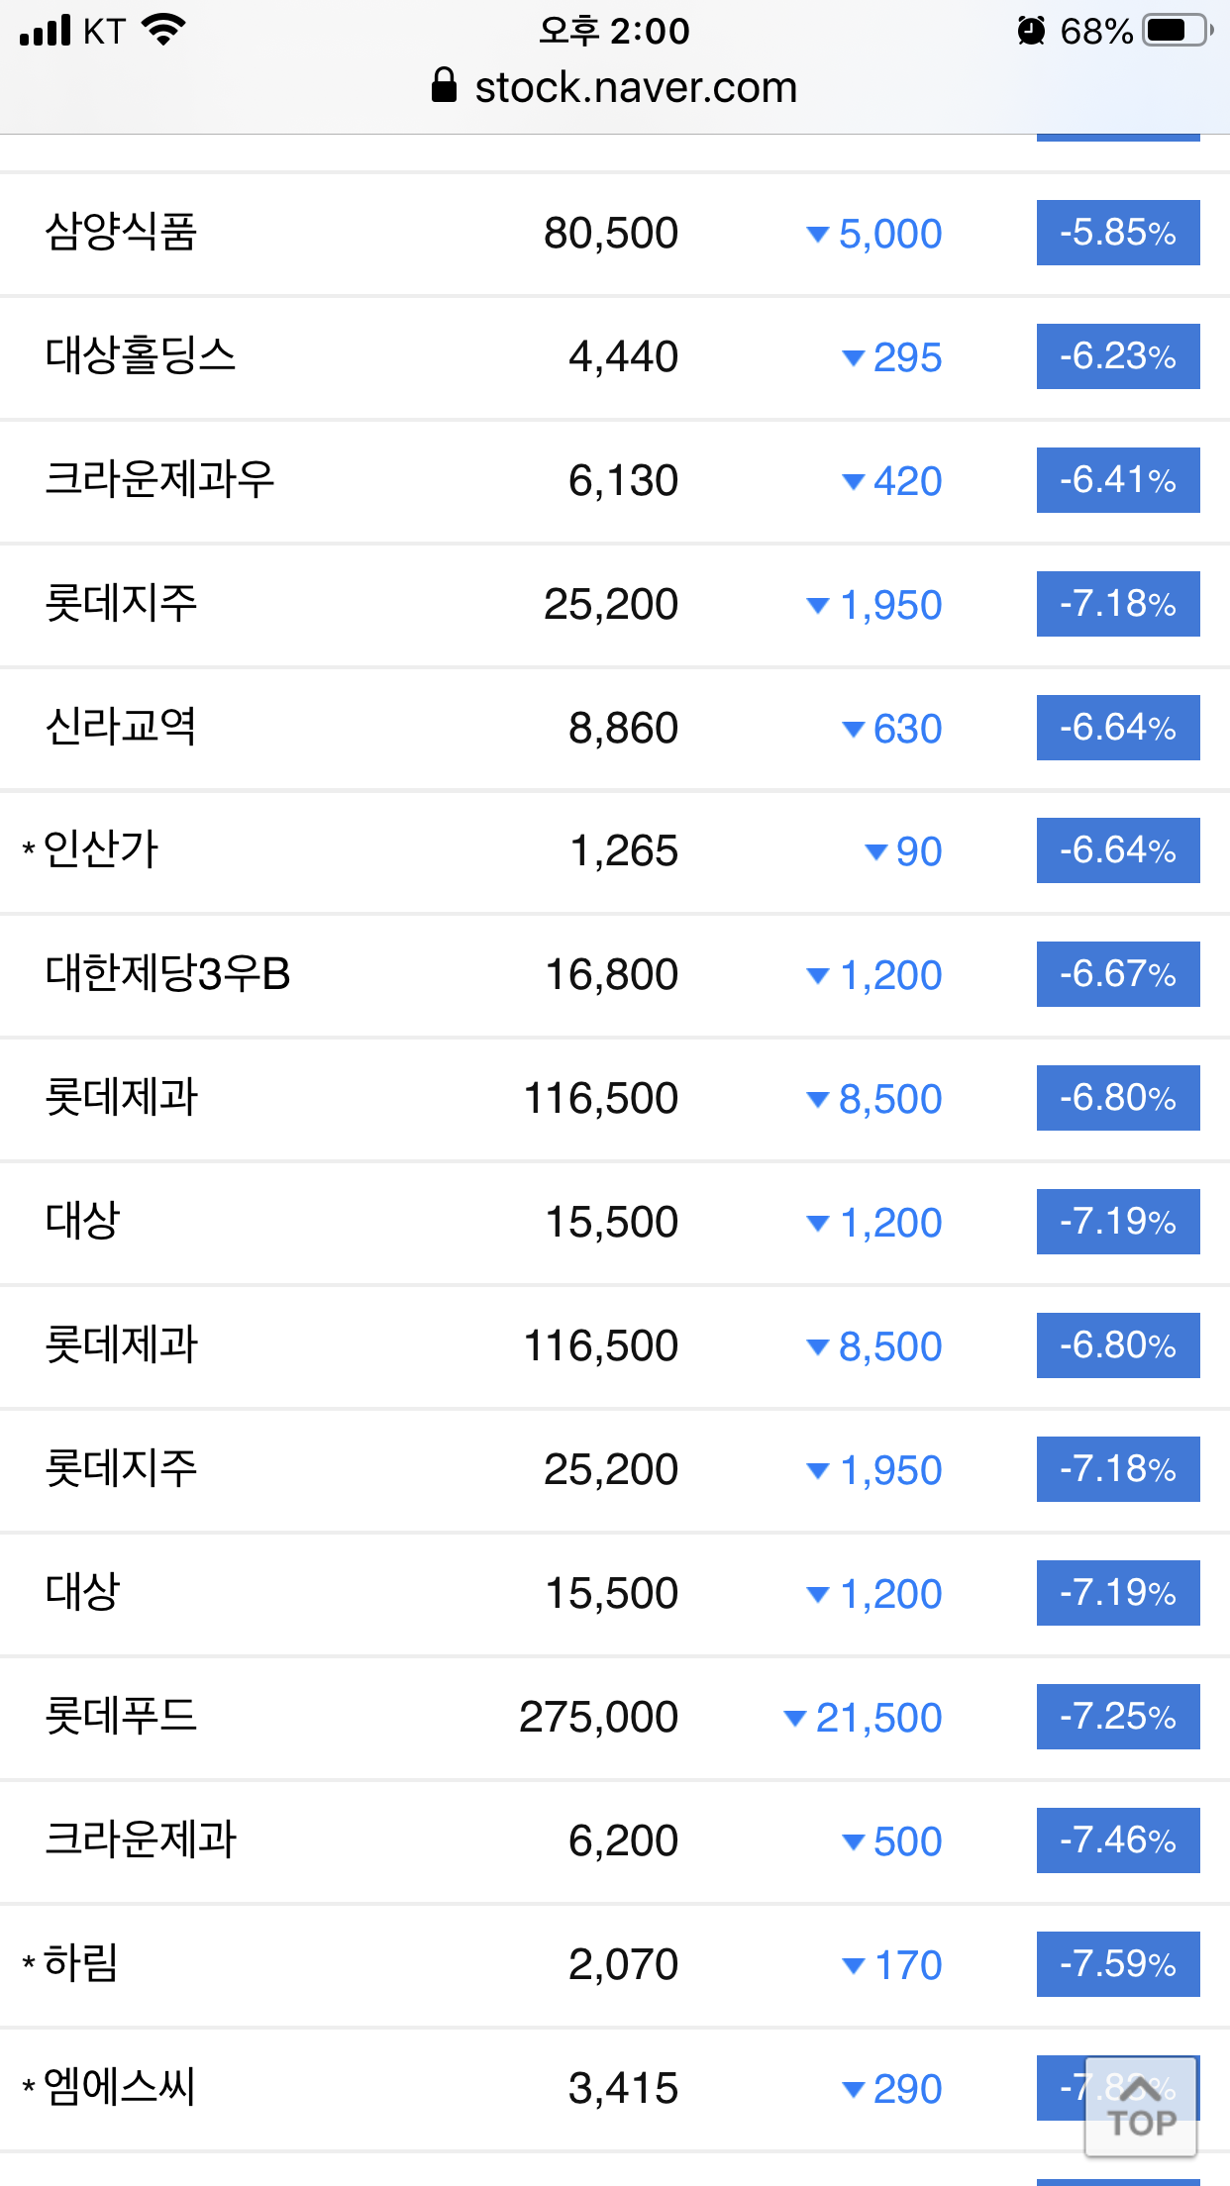View 롯데푸드 stock details
This screenshot has width=1230, height=2186.
(x=121, y=1717)
